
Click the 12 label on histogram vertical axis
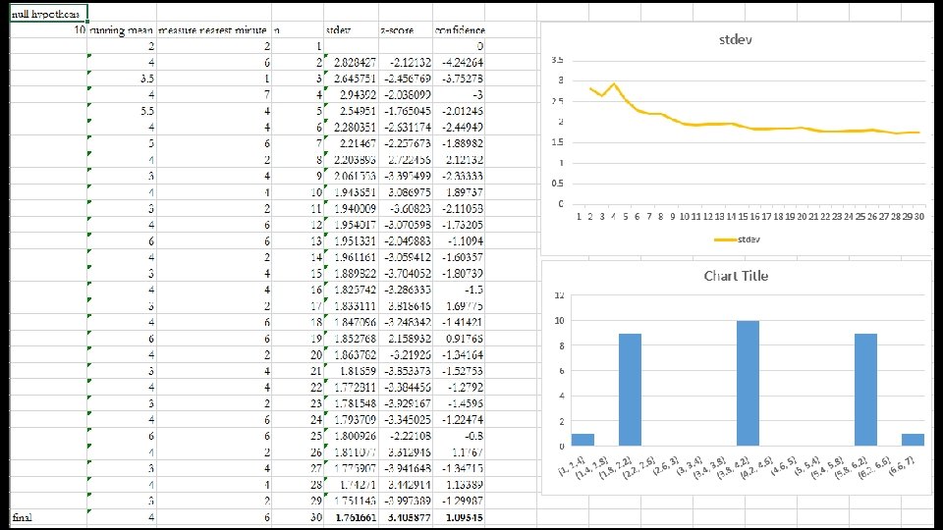tap(559, 295)
